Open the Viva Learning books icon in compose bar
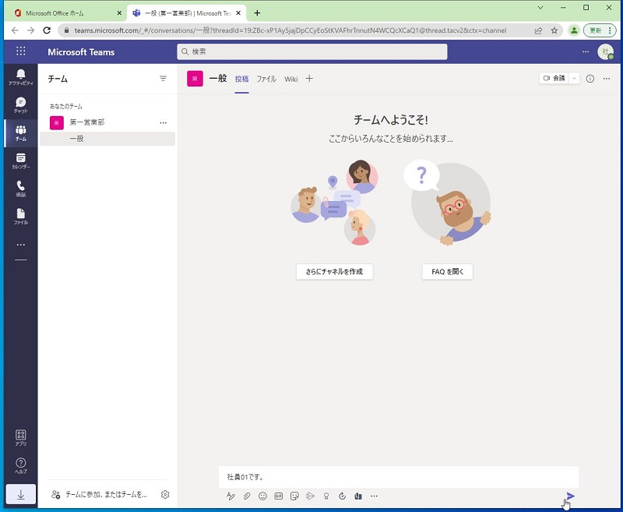The height and width of the screenshot is (512, 623). 358,496
